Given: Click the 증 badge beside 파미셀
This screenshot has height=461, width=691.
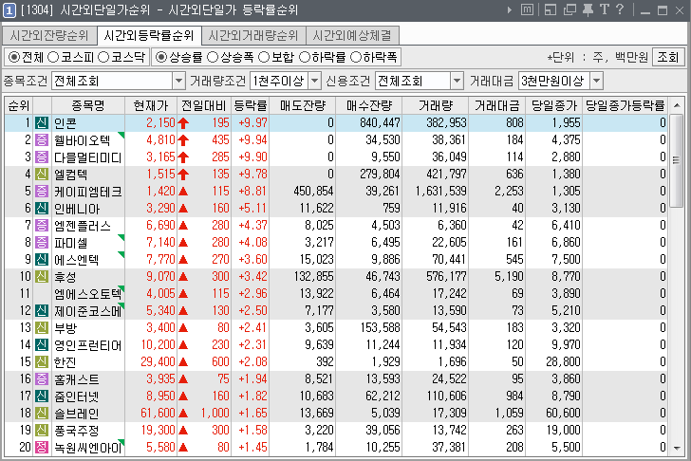Looking at the screenshot, I should tap(42, 243).
